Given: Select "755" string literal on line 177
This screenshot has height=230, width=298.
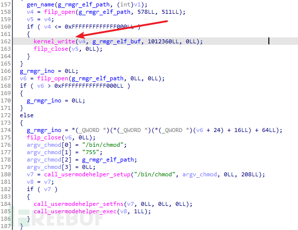Looking at the screenshot, I should (x=90, y=152).
